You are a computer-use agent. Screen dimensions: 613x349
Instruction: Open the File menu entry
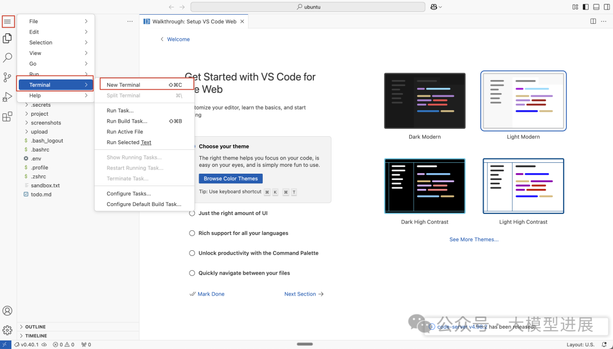click(x=56, y=22)
